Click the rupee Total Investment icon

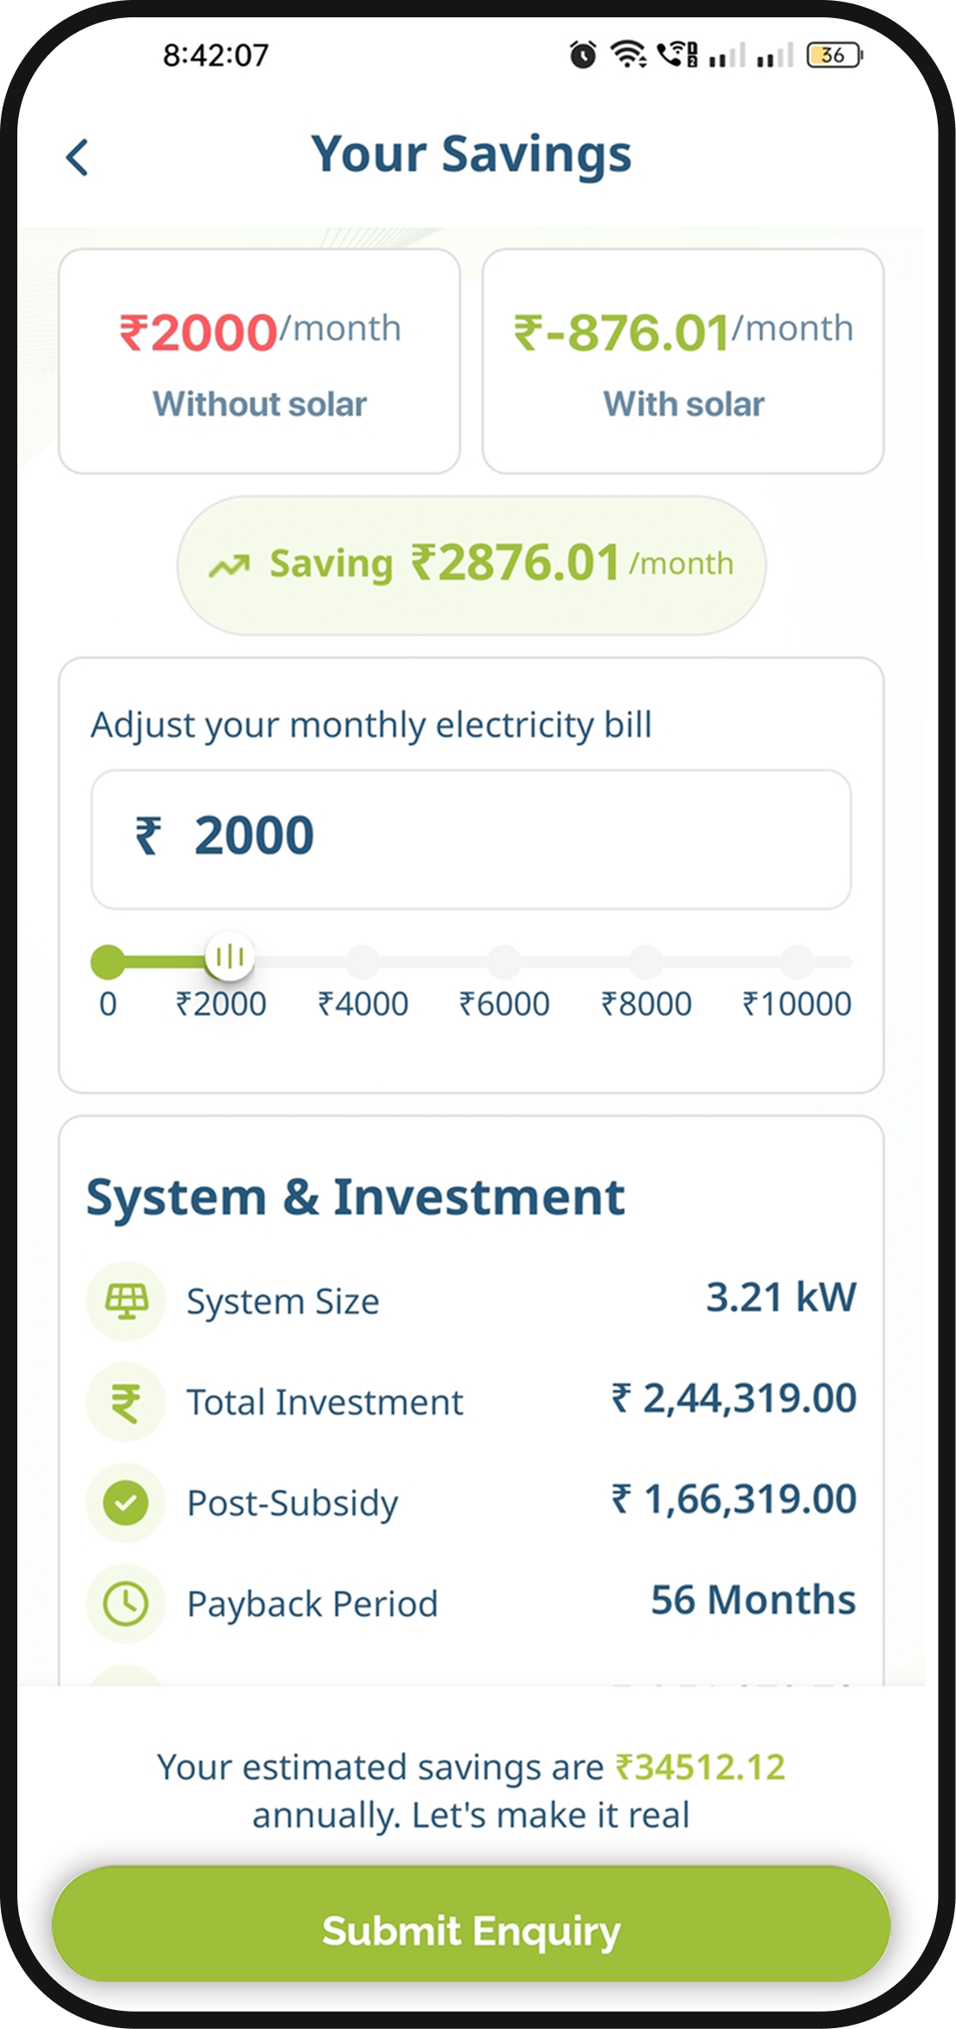pos(126,1401)
